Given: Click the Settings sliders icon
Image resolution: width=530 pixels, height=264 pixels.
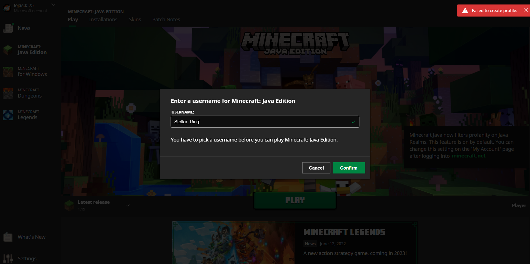Looking at the screenshot, I should 8,258.
